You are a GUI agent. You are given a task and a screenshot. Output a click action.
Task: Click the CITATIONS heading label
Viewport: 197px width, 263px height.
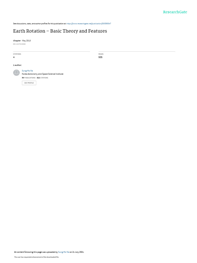pyautogui.click(x=17, y=54)
